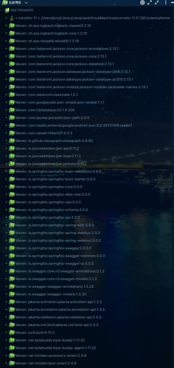Expand the jackson-datatype-jdk8:2.13.1 library
Viewport: 174px width, 368px height.
tap(6, 72)
